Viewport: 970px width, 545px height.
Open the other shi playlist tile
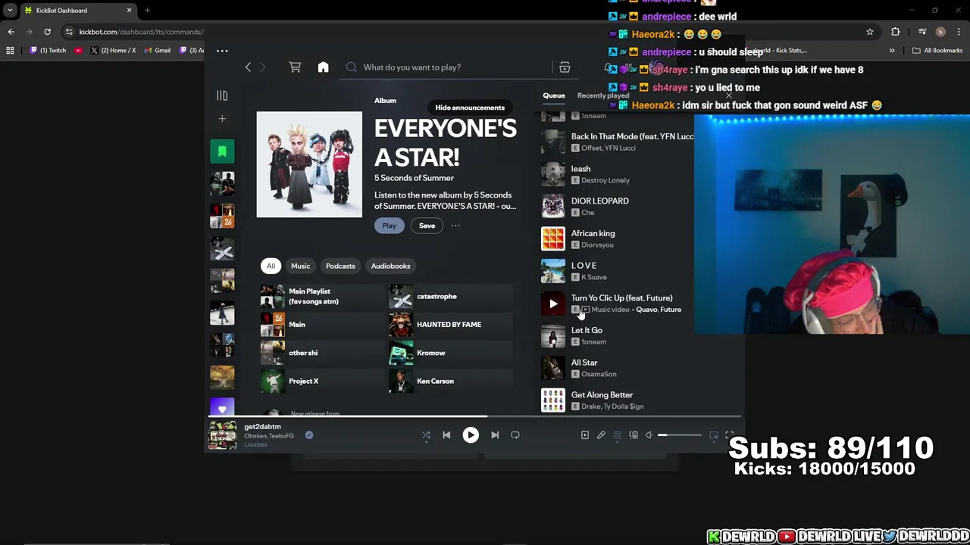[x=321, y=353]
